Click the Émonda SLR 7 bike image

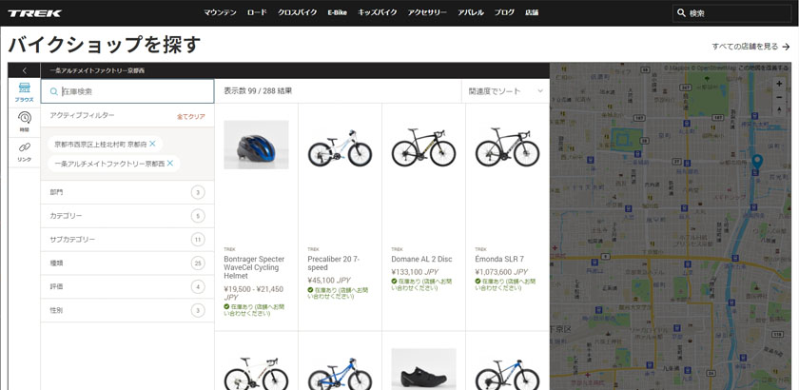click(507, 146)
